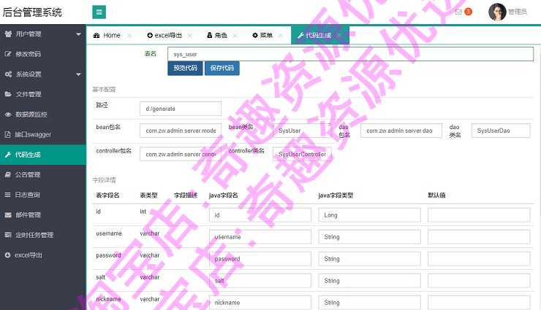Viewport: 541px width, 310px height.
Task: Click the 公告管理 book icon
Action: pos(8,174)
